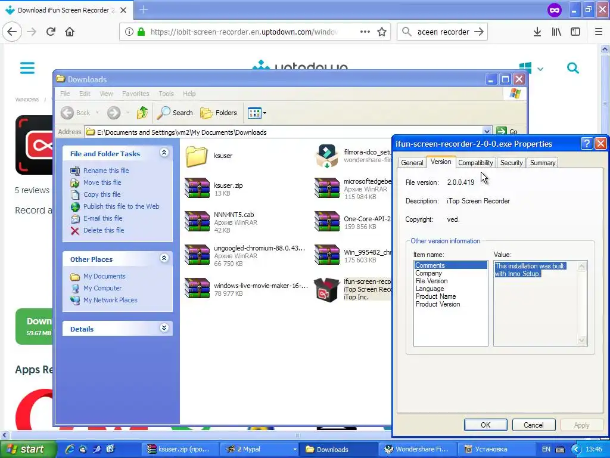Click Cancel in the Properties dialog
The image size is (610, 458).
coord(533,425)
